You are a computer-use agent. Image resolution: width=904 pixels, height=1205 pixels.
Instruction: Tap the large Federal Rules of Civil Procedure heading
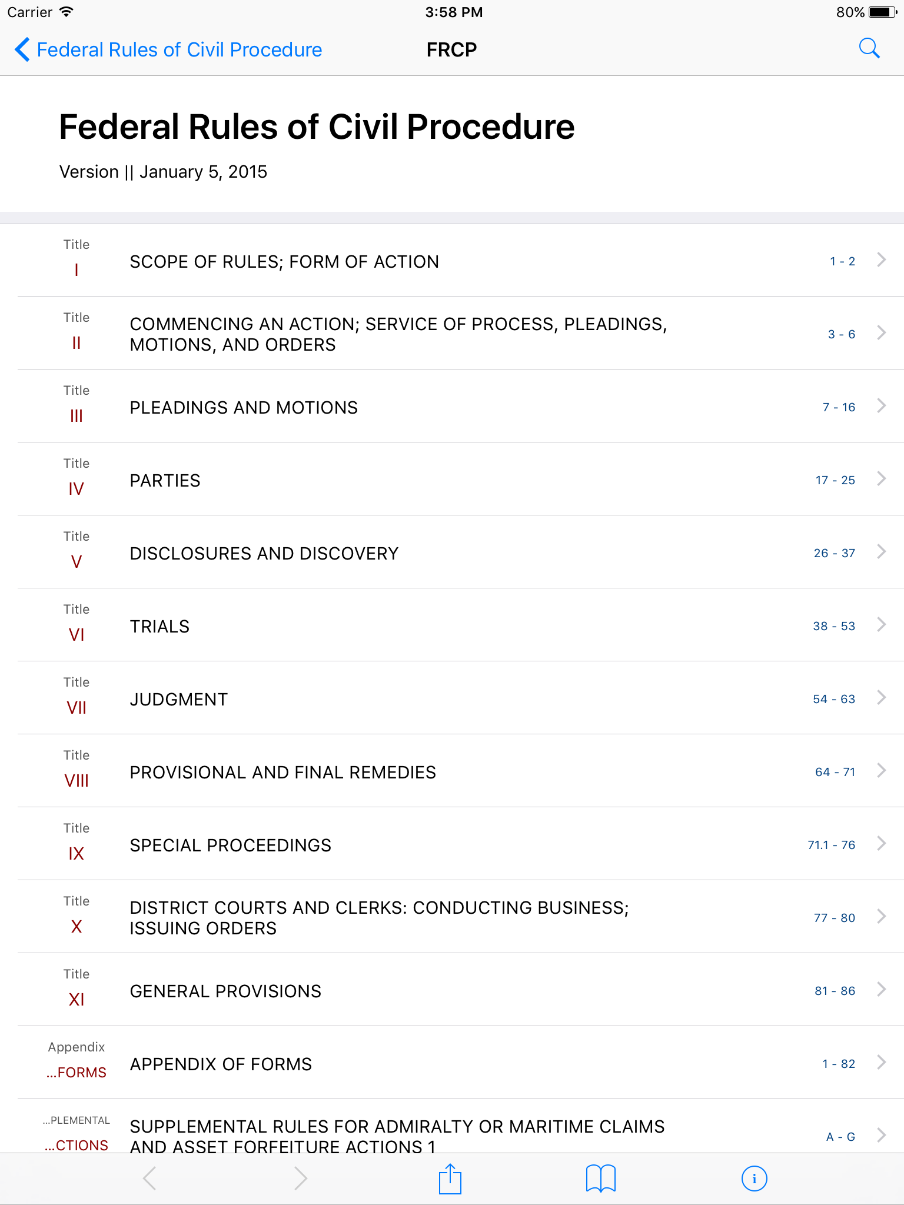[x=317, y=127]
